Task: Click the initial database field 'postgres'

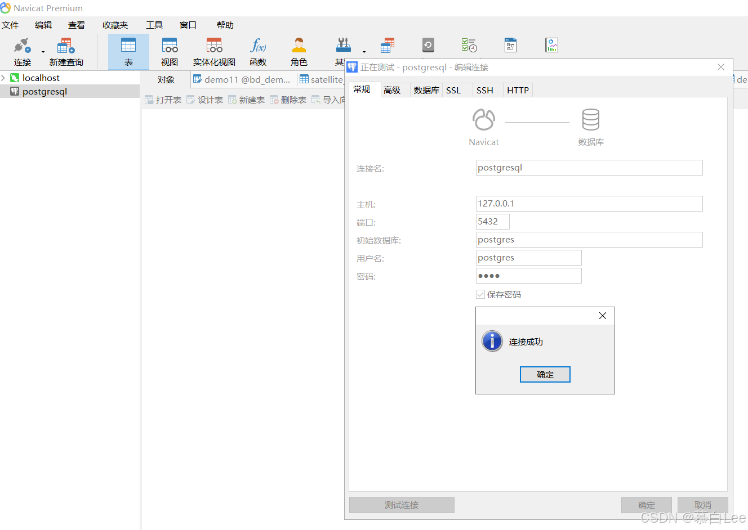Action: pos(589,240)
